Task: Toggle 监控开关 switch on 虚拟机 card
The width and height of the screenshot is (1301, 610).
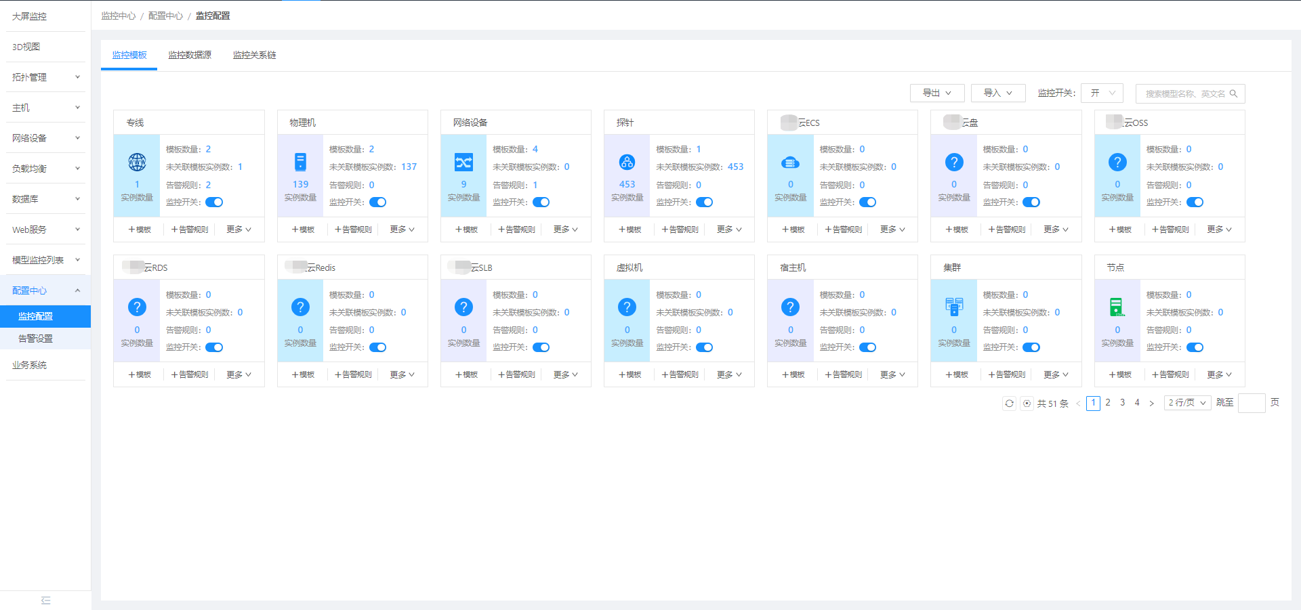Action: point(704,347)
